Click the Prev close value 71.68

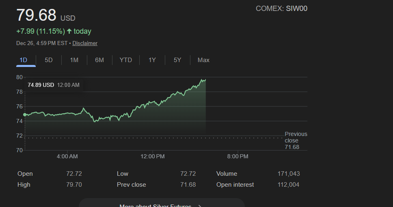pyautogui.click(x=188, y=185)
